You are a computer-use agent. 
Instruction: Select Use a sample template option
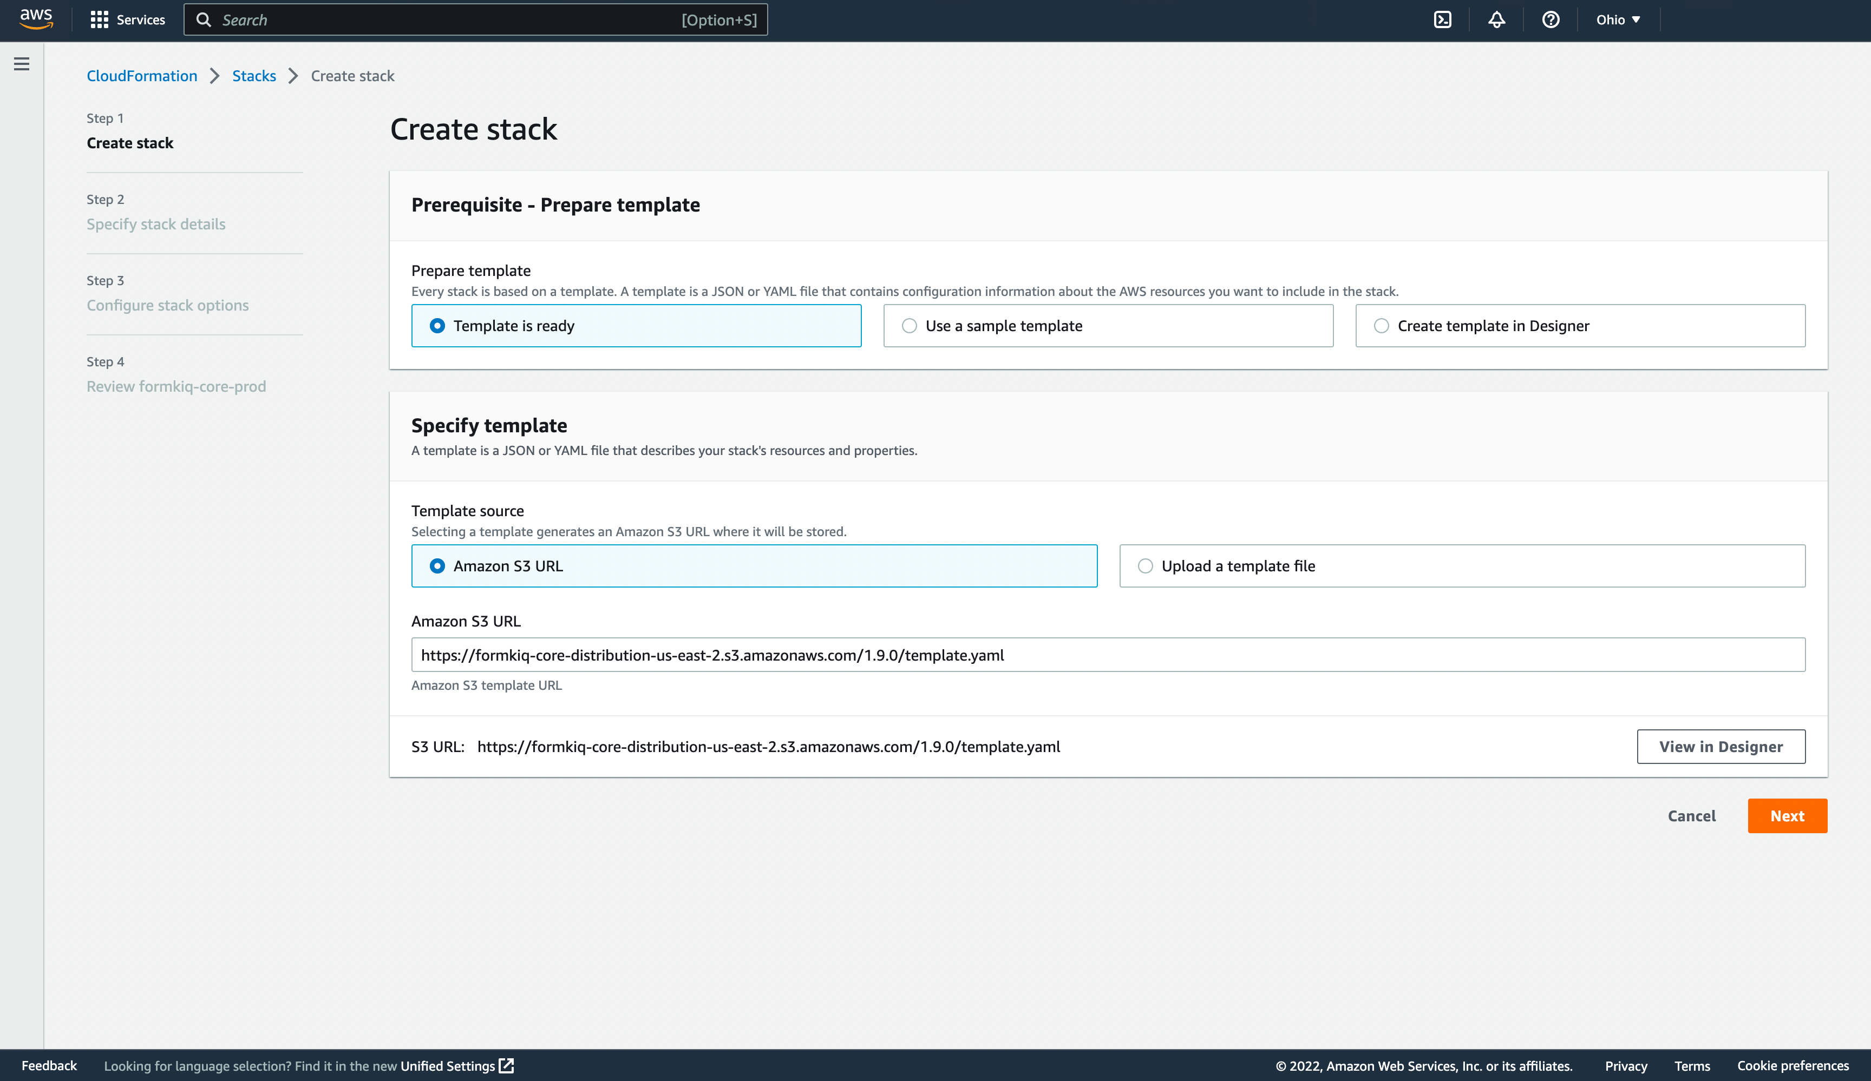coord(1108,326)
